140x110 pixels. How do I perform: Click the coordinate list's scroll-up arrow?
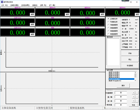[x=136, y=73]
